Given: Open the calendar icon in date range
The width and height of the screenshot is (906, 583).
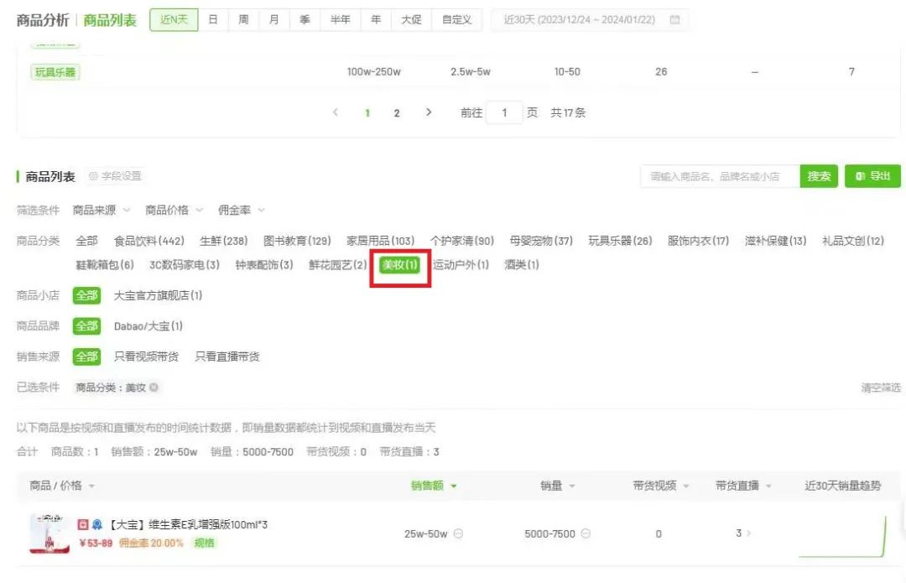Looking at the screenshot, I should (x=674, y=20).
